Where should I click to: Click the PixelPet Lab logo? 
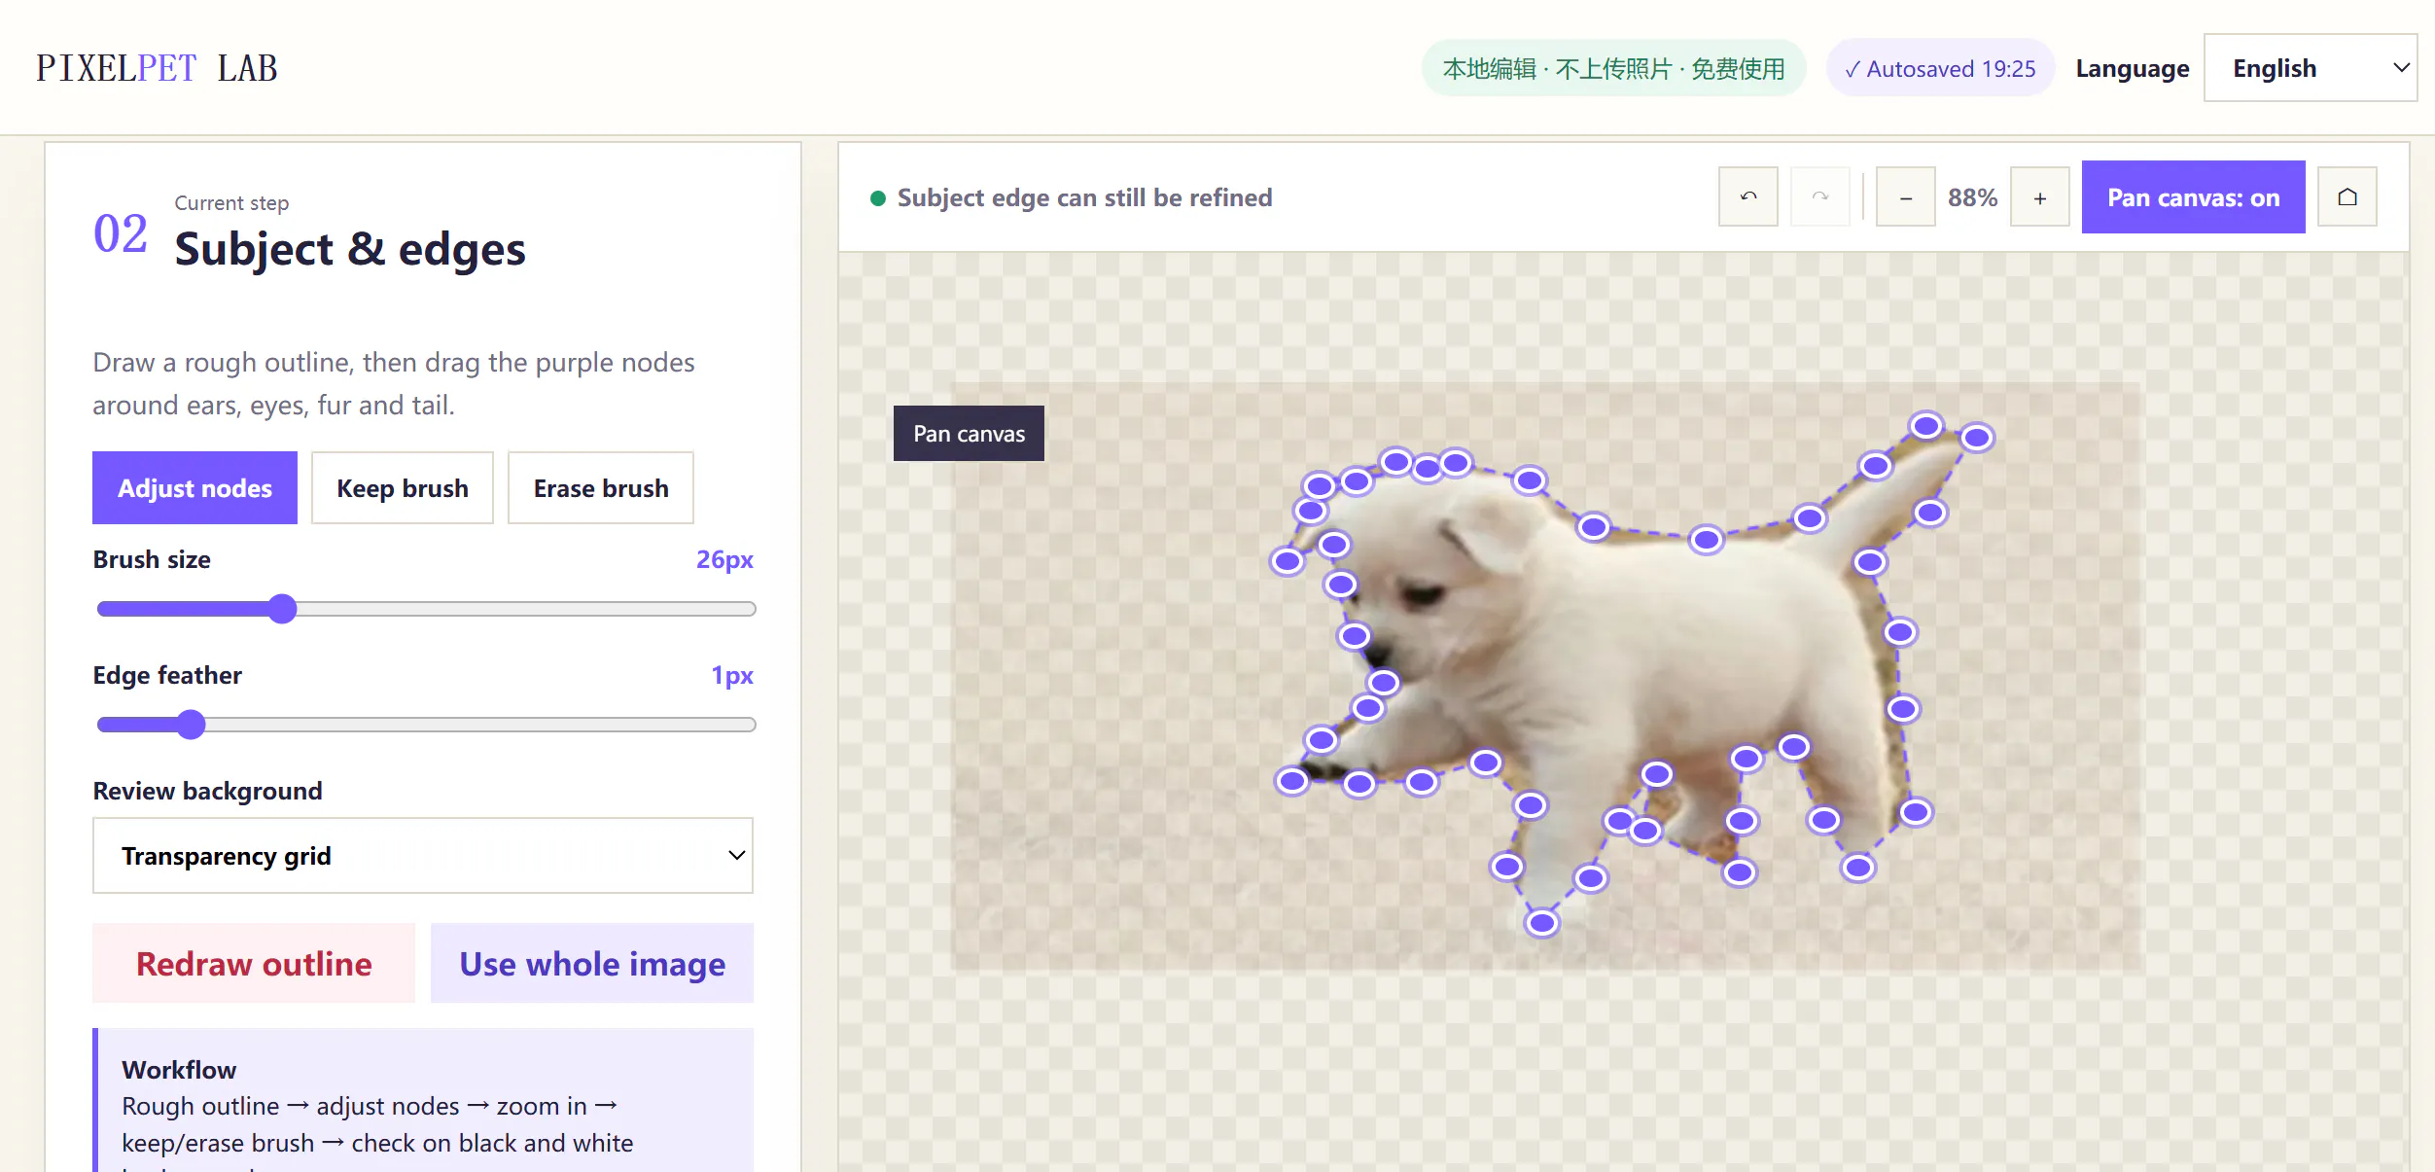pyautogui.click(x=158, y=68)
